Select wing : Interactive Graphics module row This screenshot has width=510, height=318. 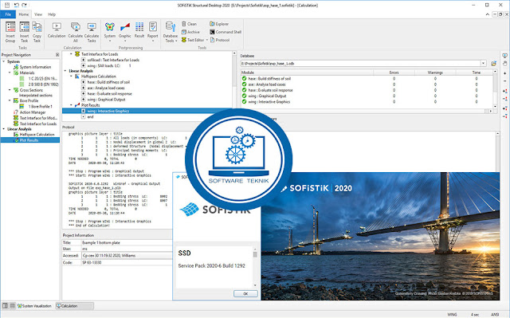click(x=367, y=102)
